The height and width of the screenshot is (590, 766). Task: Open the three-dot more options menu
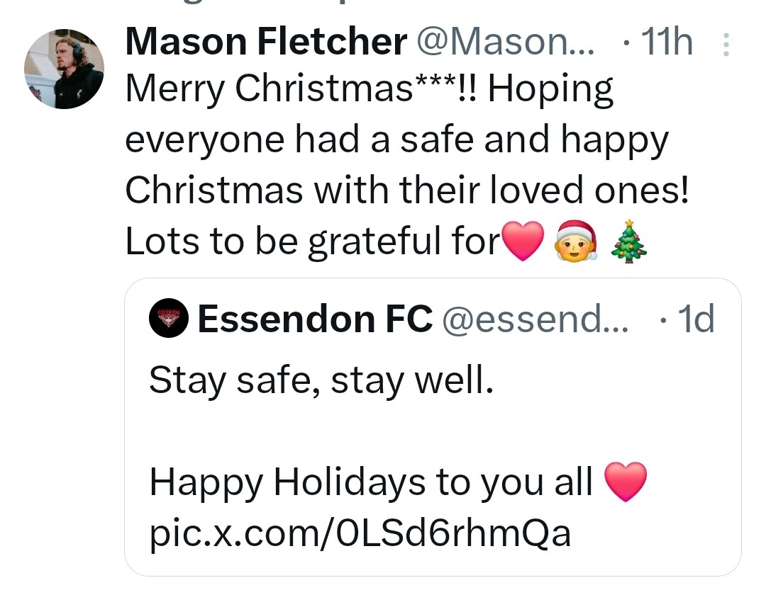[x=726, y=45]
